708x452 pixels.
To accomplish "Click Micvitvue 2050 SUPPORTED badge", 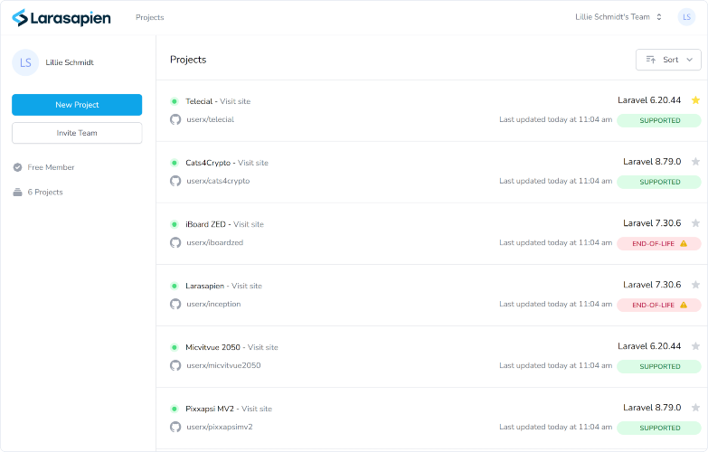I will (x=659, y=366).
